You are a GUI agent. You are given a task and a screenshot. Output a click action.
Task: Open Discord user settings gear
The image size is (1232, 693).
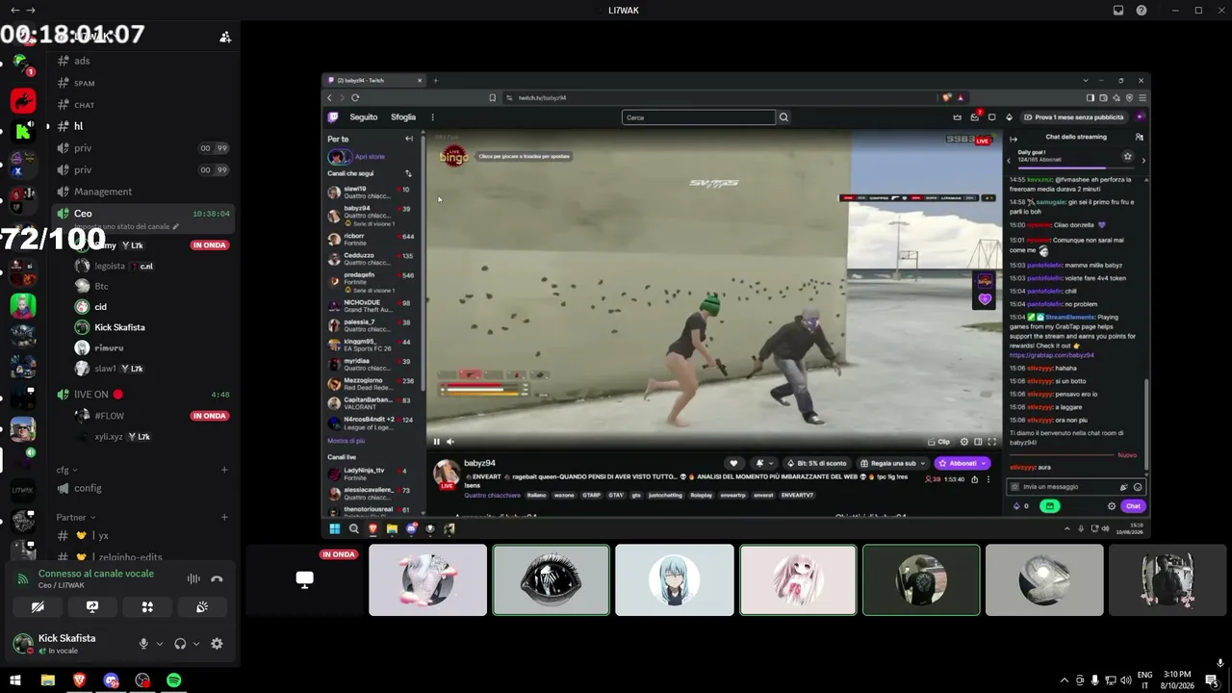coord(217,644)
